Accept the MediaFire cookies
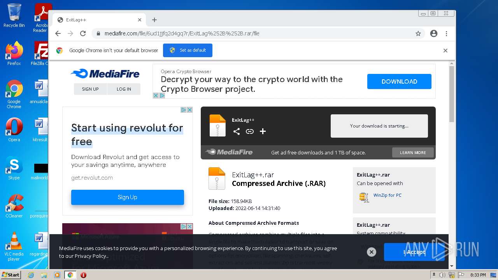The image size is (498, 280). [x=414, y=252]
